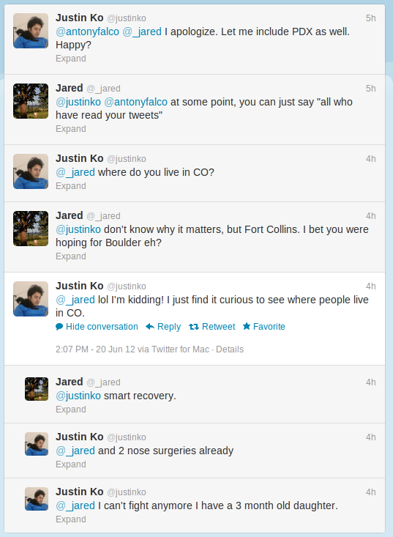Click the Hide conversation speech bubble icon
Screen dimensions: 393x537
[x=59, y=327]
